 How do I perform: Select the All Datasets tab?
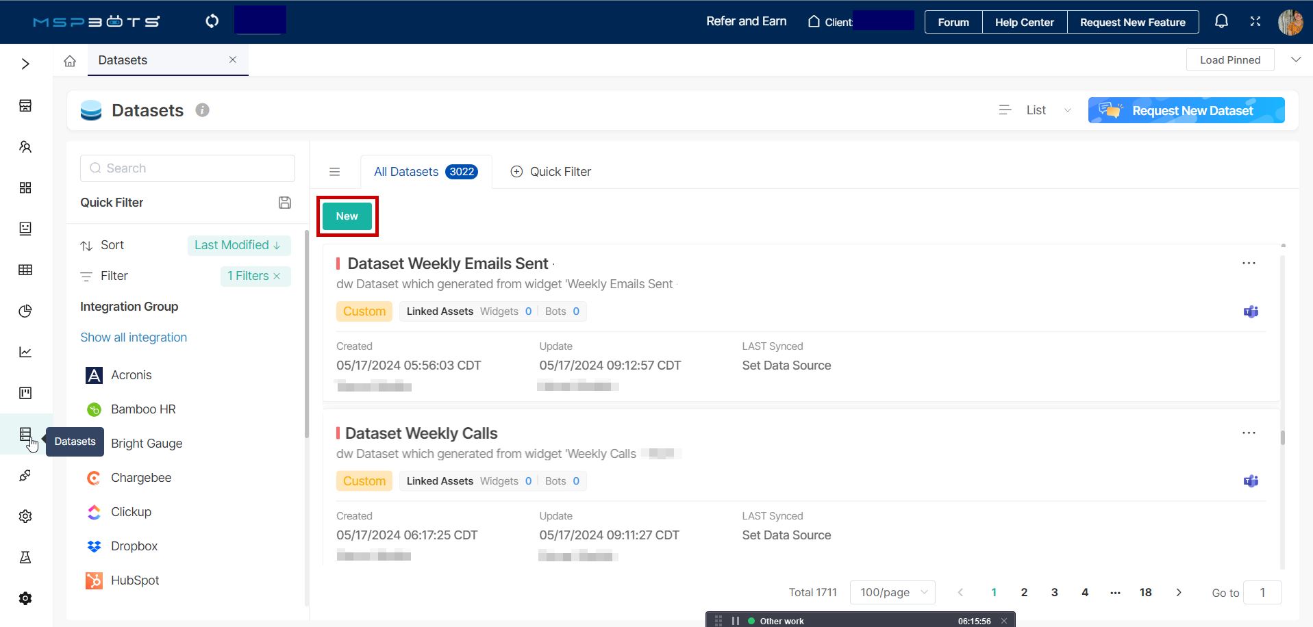pyautogui.click(x=425, y=172)
